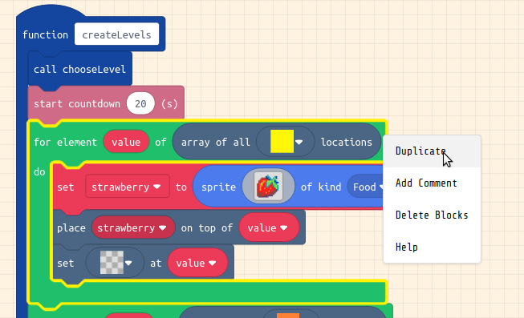Screen dimensions: 524x318
Task: Open the transparent tile dropdown arrow
Action: click(x=128, y=264)
